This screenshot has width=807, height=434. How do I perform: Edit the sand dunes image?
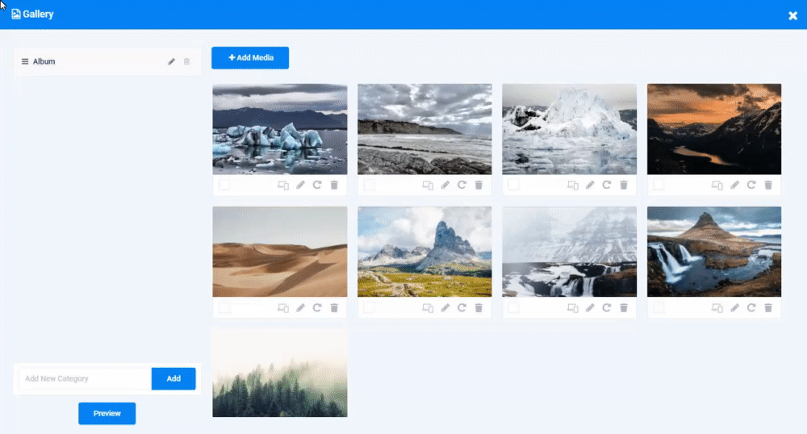[300, 307]
